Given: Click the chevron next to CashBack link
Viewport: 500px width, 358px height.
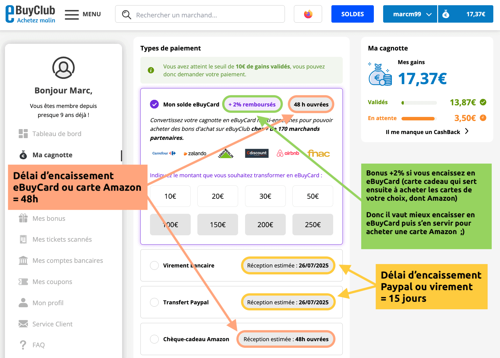Looking at the screenshot, I should click(x=467, y=131).
